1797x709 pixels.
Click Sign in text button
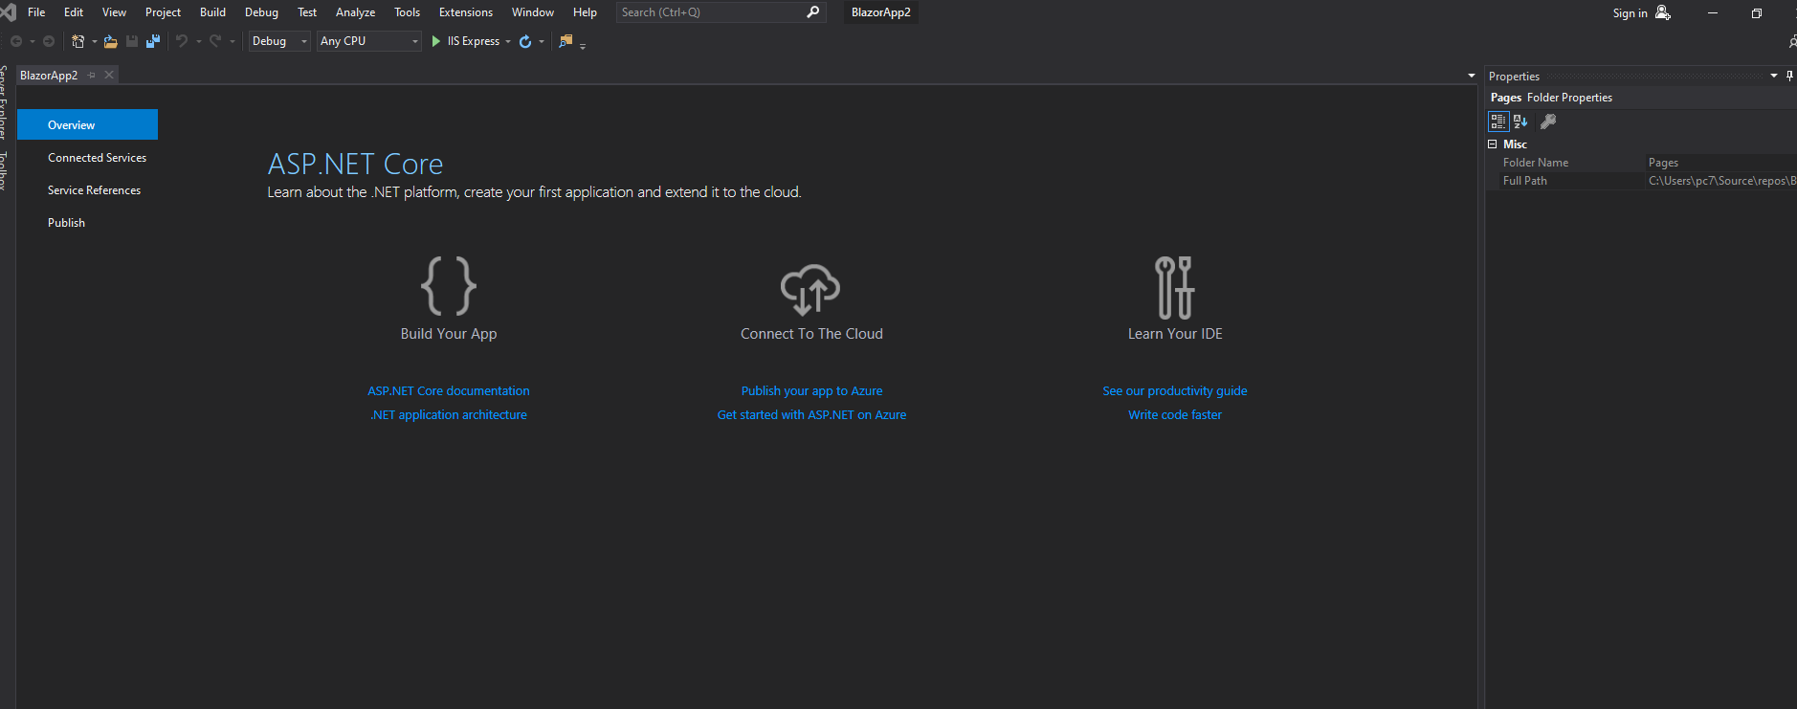[x=1630, y=13]
